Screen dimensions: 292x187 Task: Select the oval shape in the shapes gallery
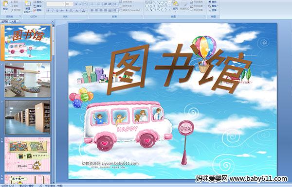click(x=166, y=2)
